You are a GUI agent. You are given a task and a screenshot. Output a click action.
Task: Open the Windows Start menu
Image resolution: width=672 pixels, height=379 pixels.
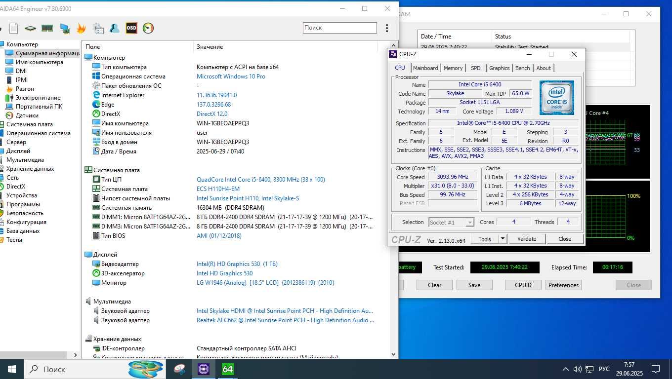[x=12, y=369]
